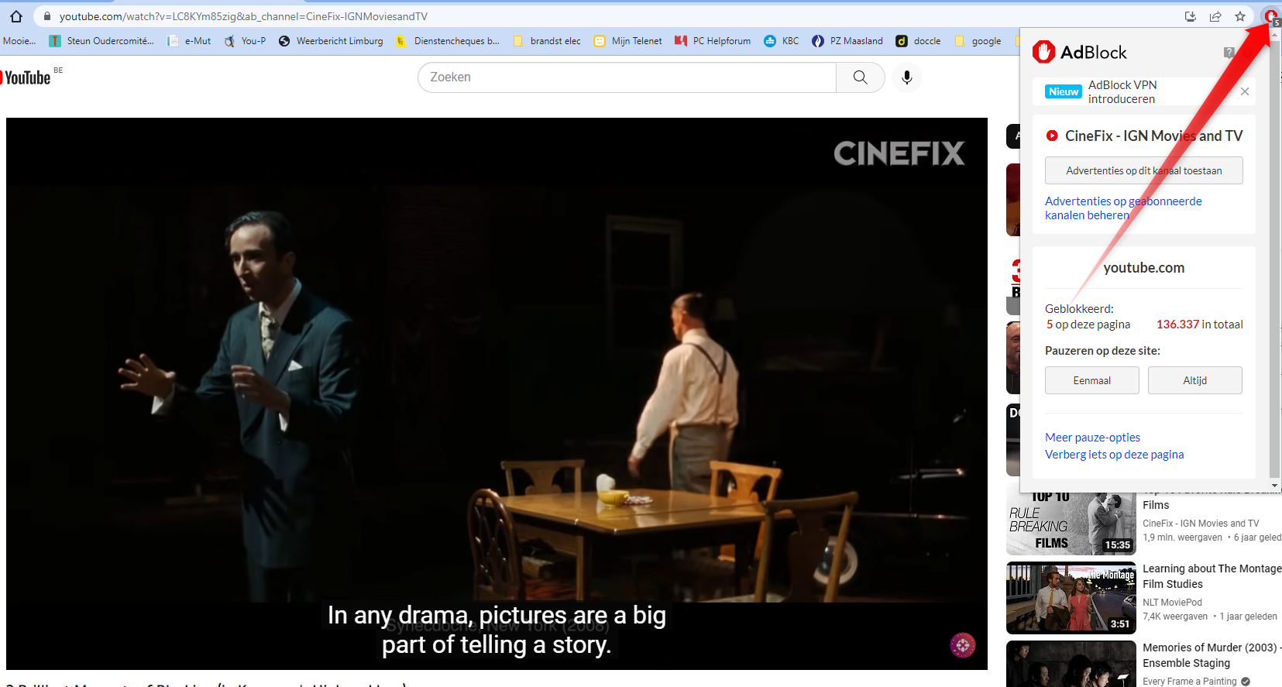Open the KBC bookmark
The width and height of the screenshot is (1282, 687).
point(782,41)
